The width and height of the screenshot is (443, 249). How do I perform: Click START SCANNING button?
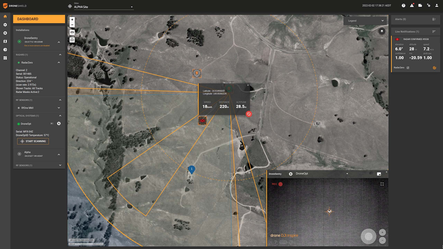33,141
